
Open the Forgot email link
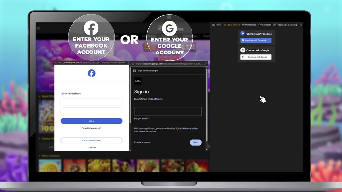click(x=141, y=118)
